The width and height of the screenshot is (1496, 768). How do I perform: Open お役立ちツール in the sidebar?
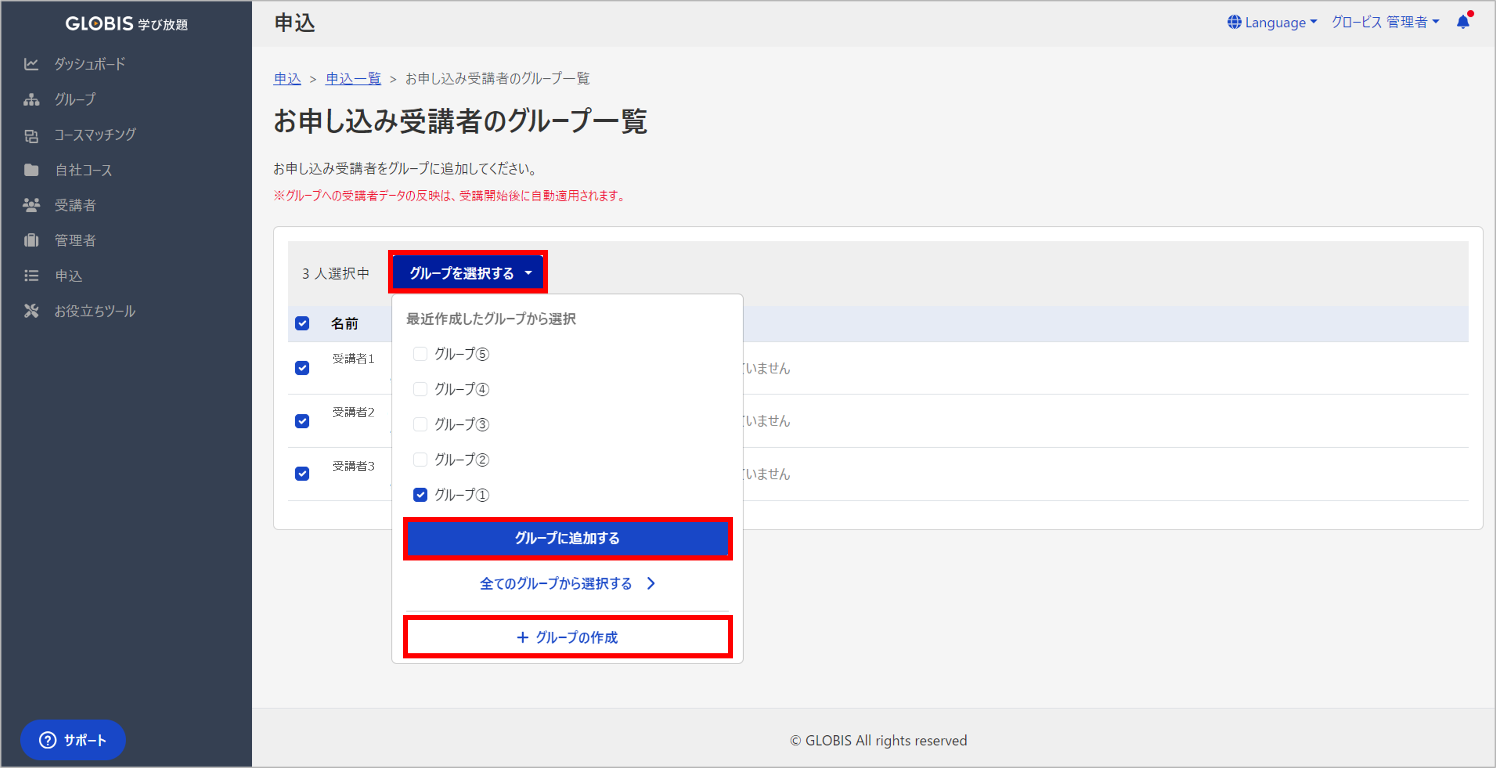point(95,311)
